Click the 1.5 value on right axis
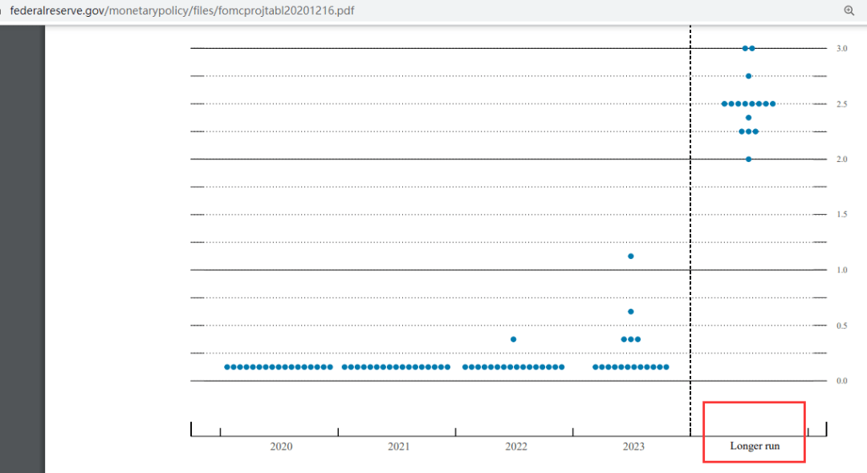The image size is (867, 473). tap(841, 214)
